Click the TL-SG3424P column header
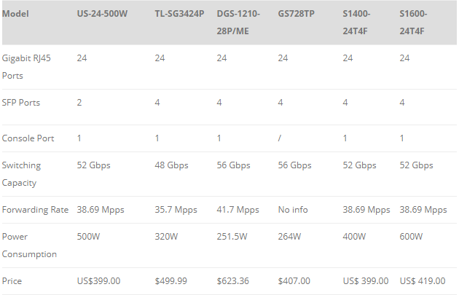This screenshot has width=459, height=295. [x=179, y=14]
